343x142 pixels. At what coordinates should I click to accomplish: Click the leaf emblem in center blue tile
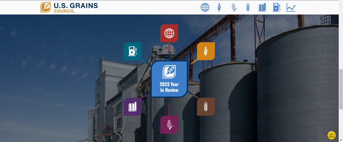169,72
